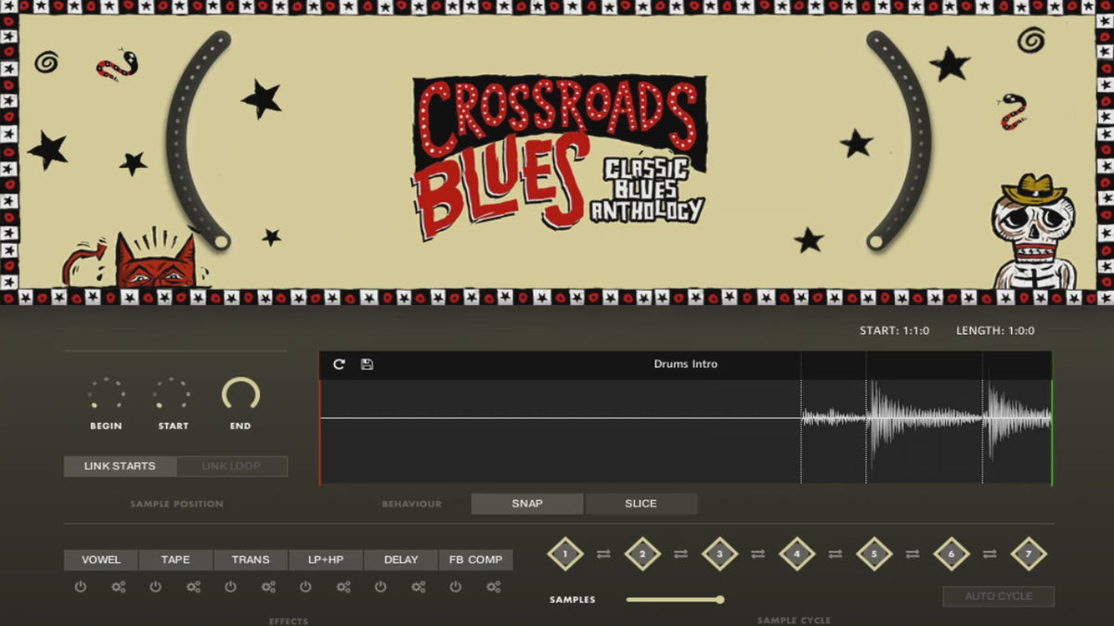Open TAPE effect settings gear icon

pos(193,587)
